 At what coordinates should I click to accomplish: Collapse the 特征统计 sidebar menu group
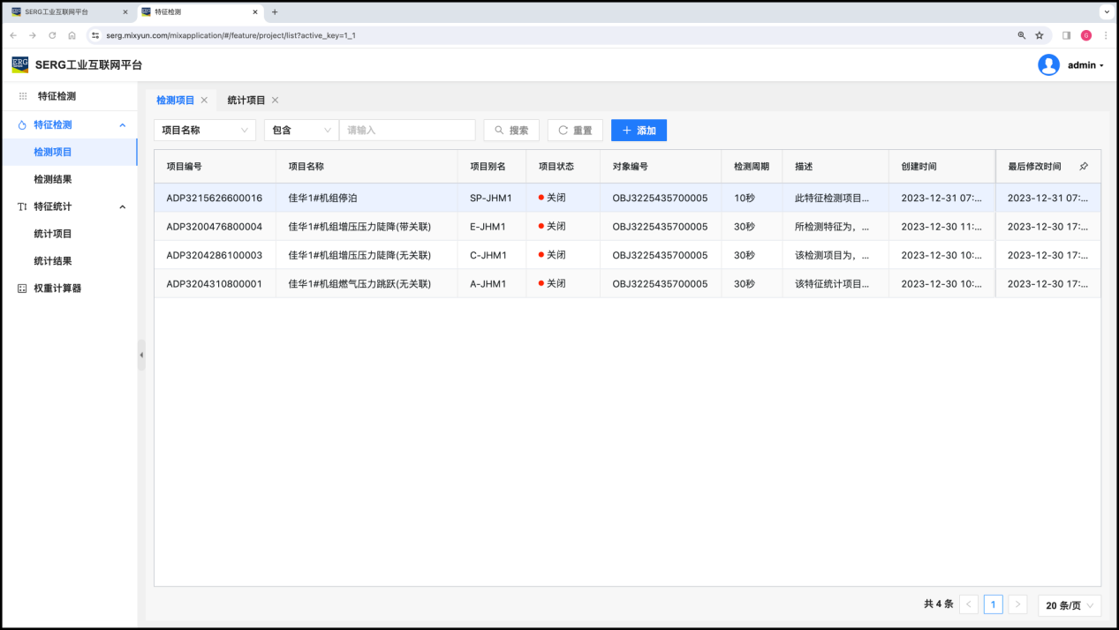click(122, 206)
